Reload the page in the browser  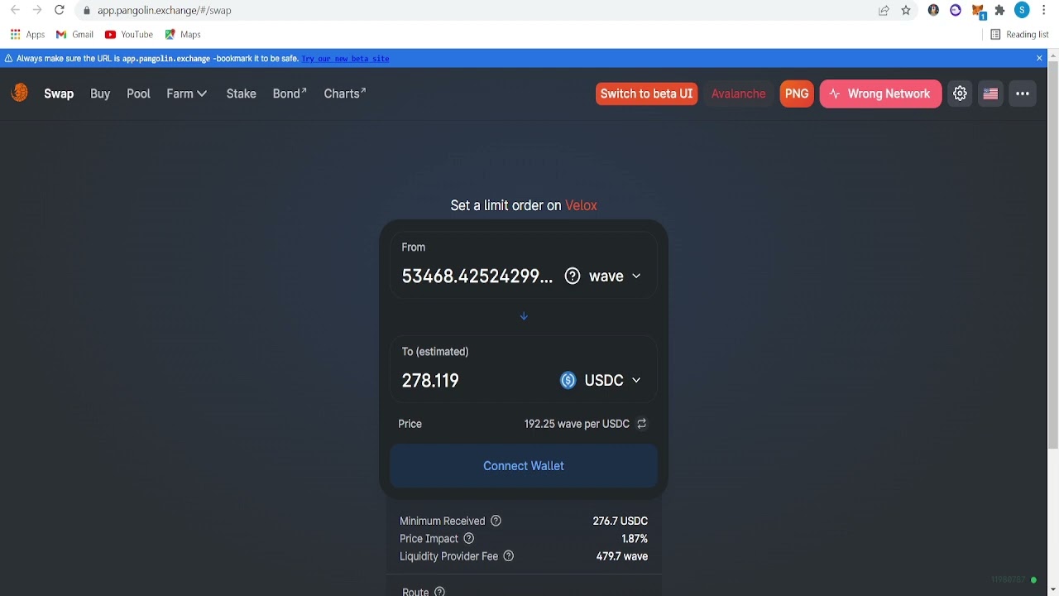59,11
